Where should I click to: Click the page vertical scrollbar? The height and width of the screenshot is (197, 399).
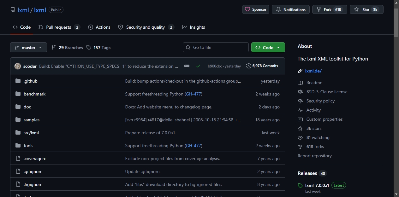(x=396, y=98)
